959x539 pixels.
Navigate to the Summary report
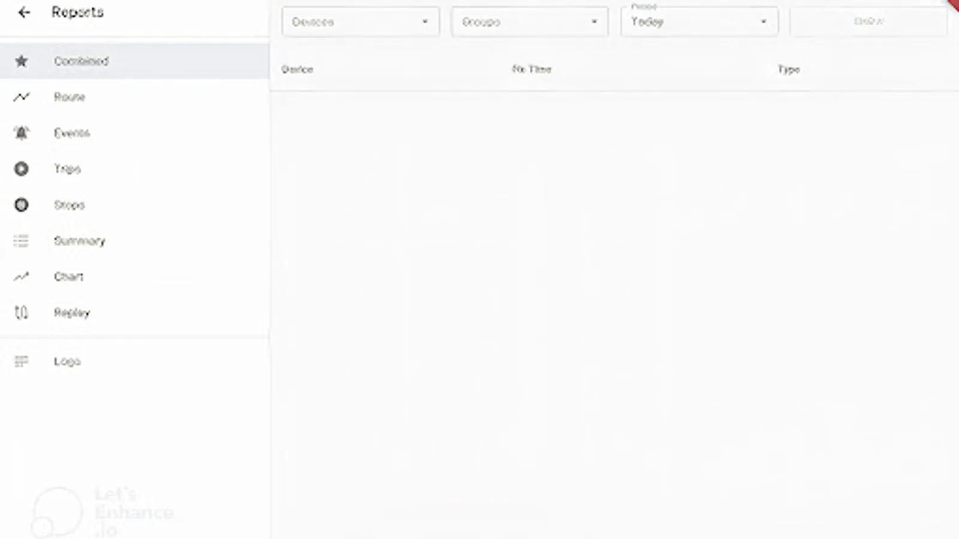click(80, 240)
